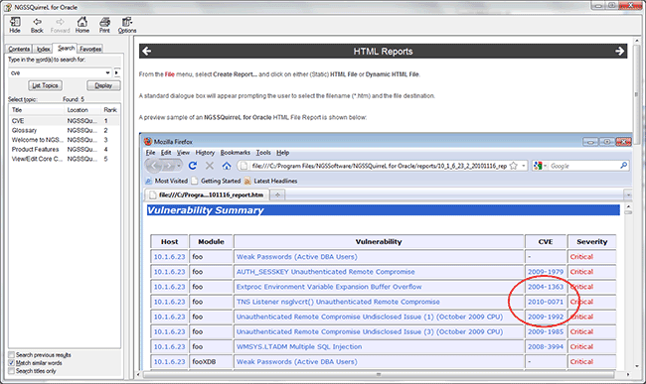Viewport: 646px width, 384px height.
Task: Click the Title column header
Action: click(37, 110)
